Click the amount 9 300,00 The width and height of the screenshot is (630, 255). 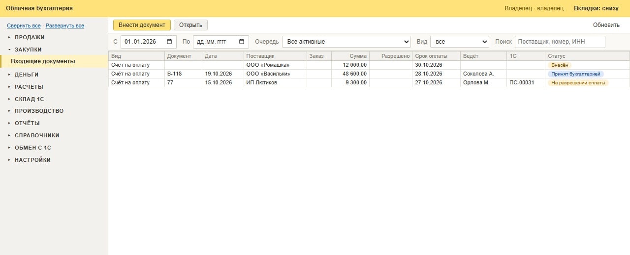click(356, 82)
